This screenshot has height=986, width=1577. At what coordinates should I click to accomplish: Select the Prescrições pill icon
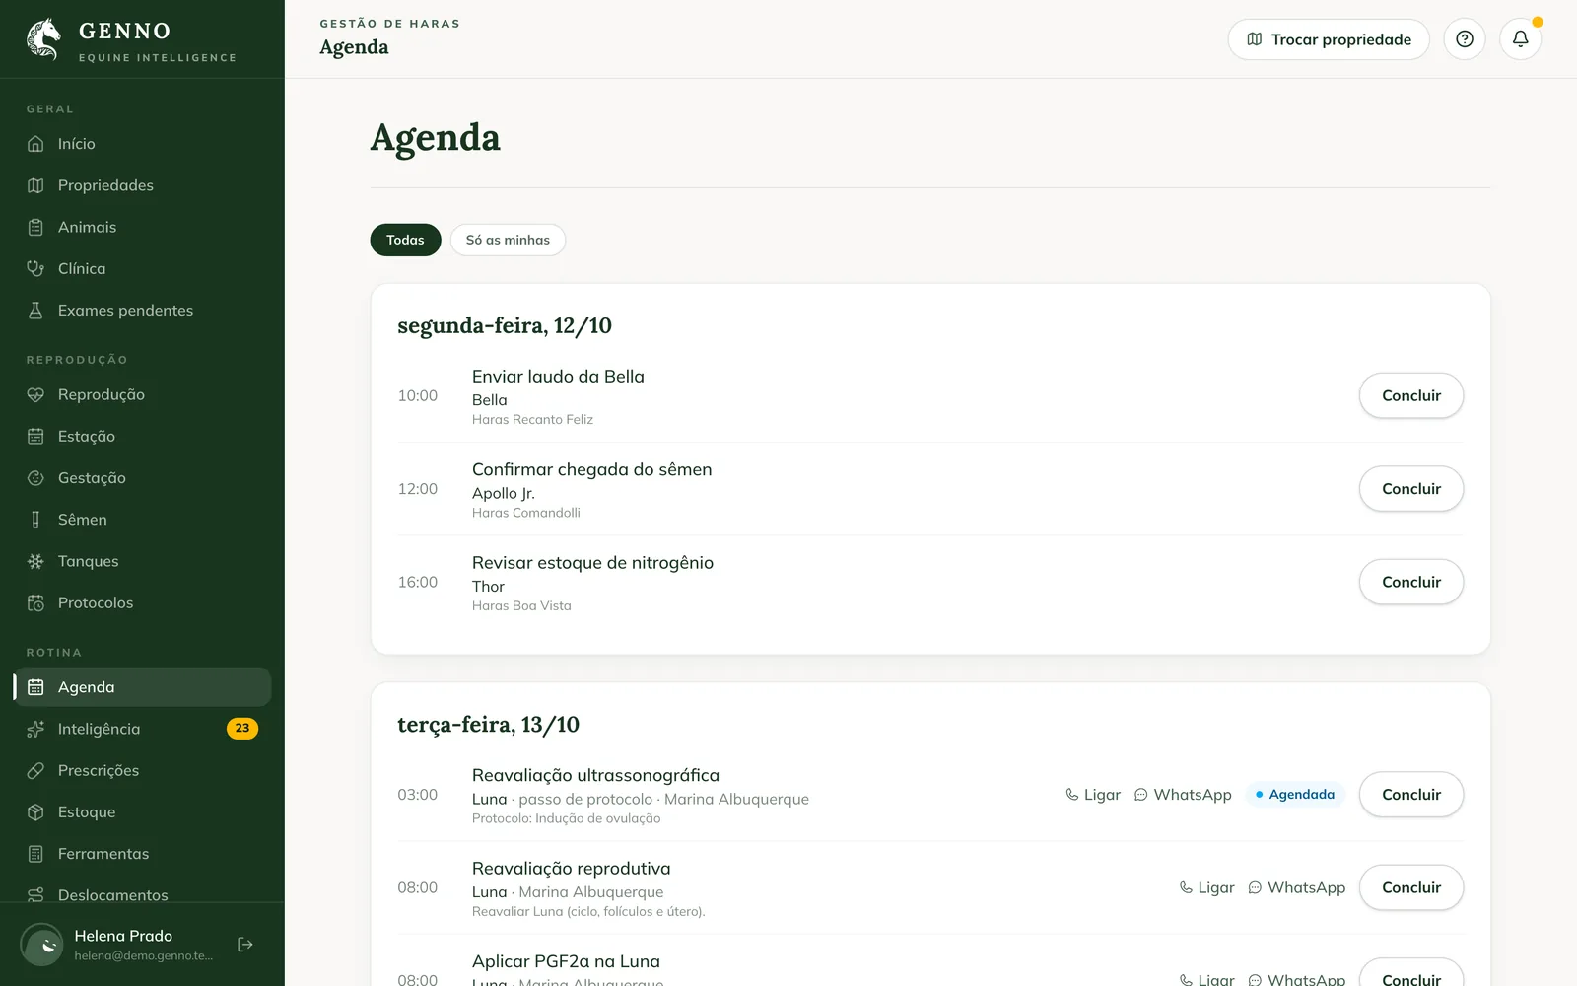click(35, 770)
